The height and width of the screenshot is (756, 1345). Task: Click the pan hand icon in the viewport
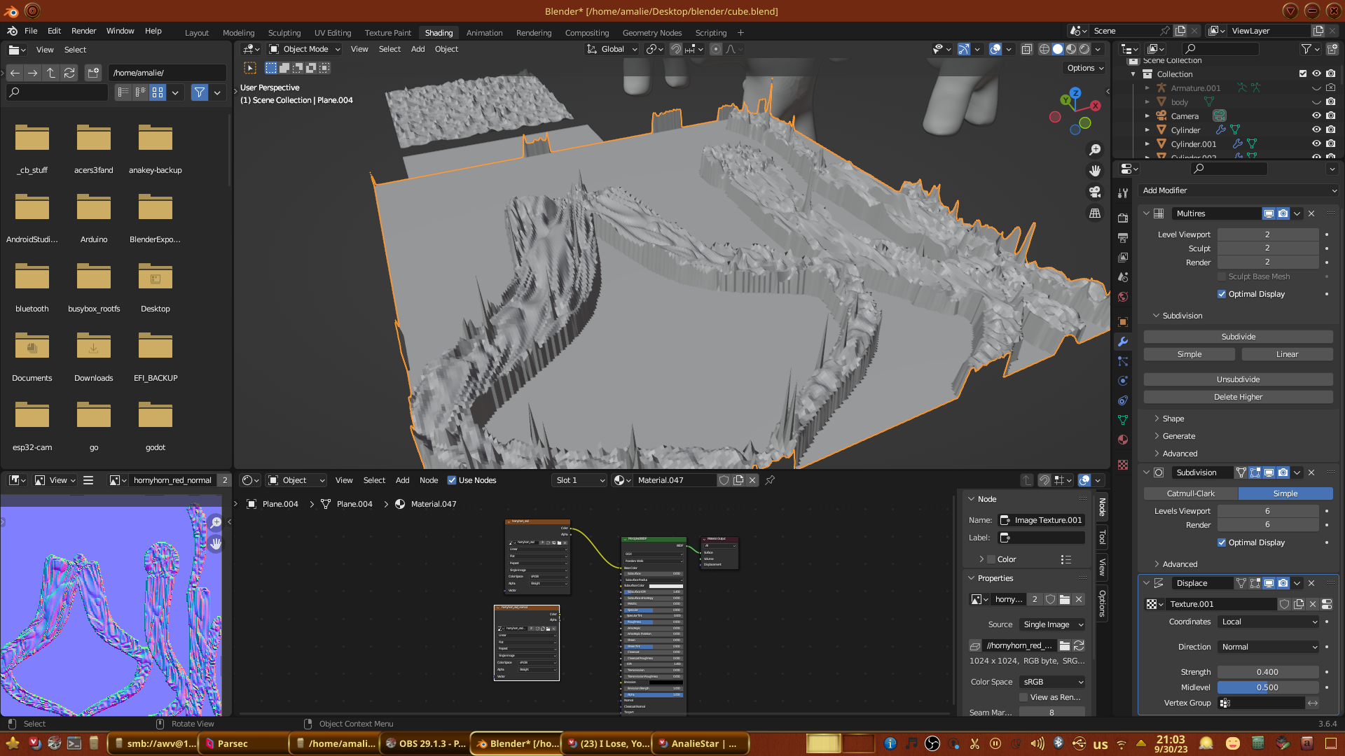1095,171
